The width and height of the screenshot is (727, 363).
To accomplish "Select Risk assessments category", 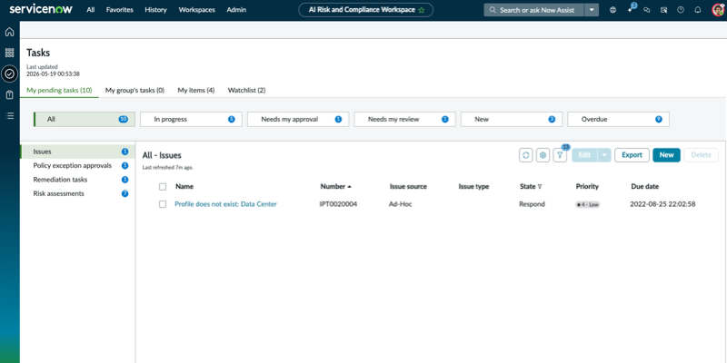I will coord(78,193).
